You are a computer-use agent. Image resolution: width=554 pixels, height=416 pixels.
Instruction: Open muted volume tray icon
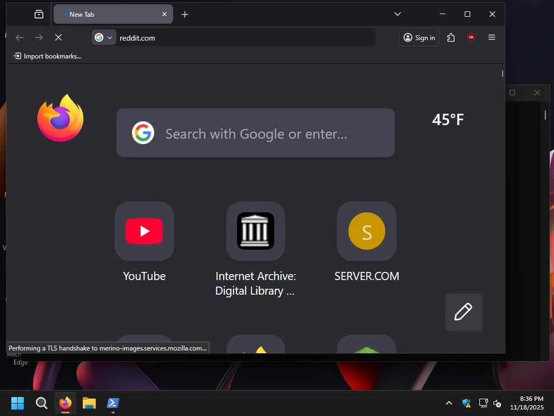[497, 403]
